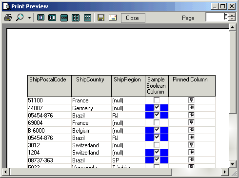Click pin icon in the B-6000 row
Screen dimensions: 239x178
[x=191, y=130]
